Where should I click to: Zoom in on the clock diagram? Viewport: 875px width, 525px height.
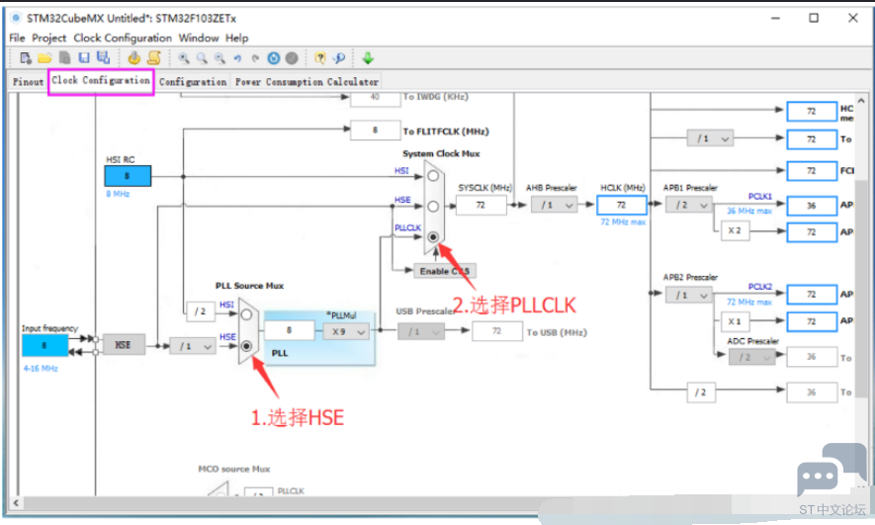[184, 58]
